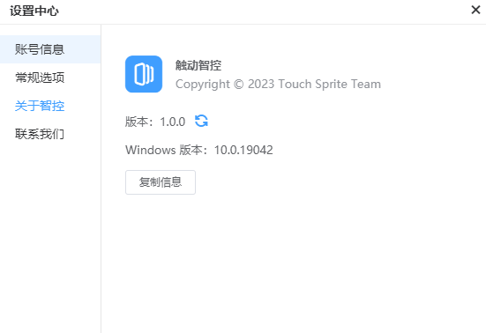Click the Copyright 2023 Touch Sprite Team line
The width and height of the screenshot is (486, 333).
point(278,85)
